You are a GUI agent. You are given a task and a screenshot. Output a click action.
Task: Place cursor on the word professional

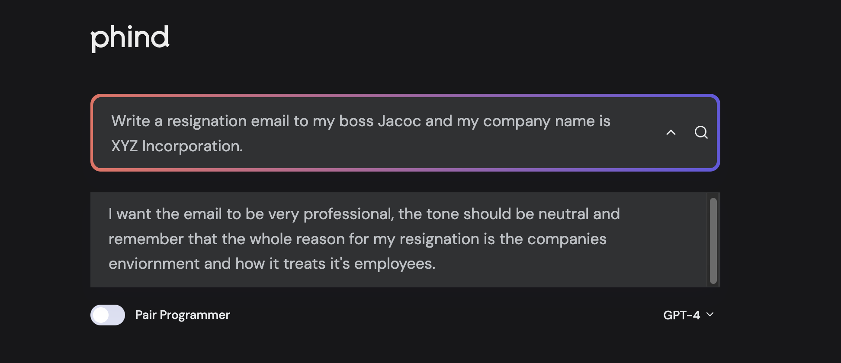coord(348,214)
